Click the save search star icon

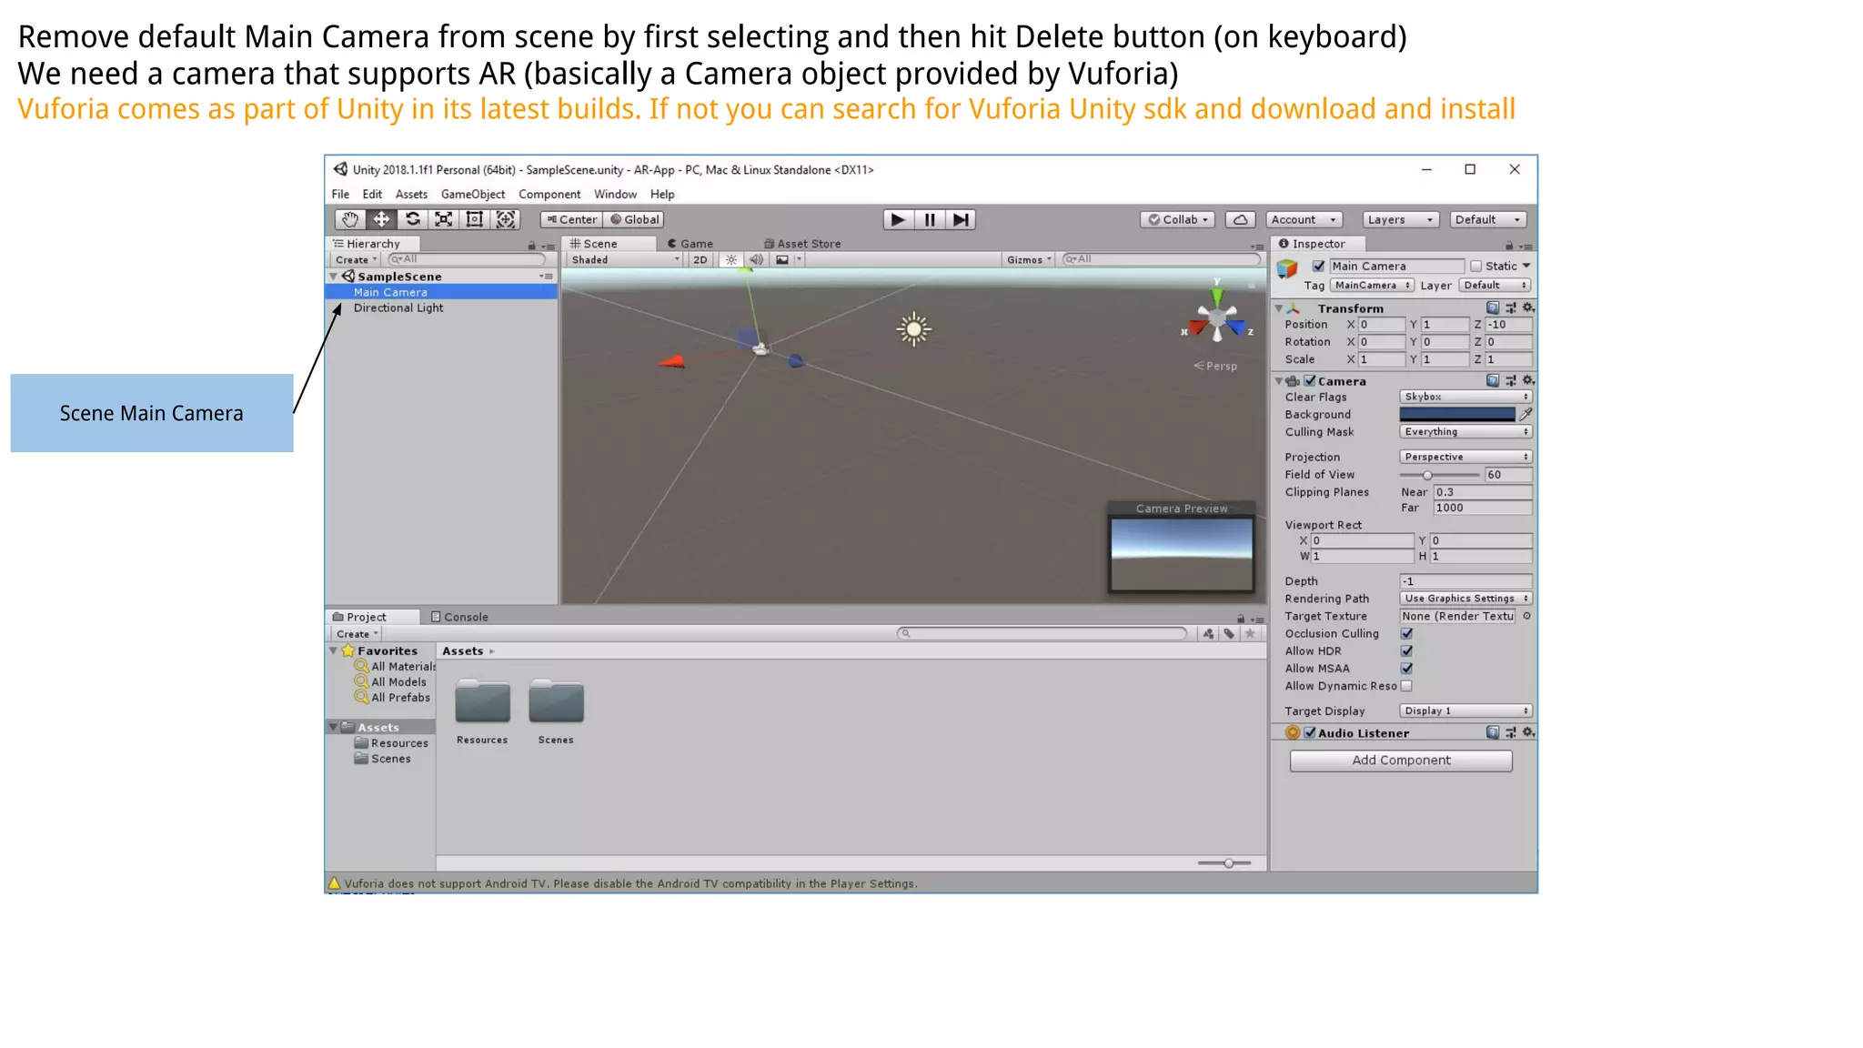point(1250,633)
